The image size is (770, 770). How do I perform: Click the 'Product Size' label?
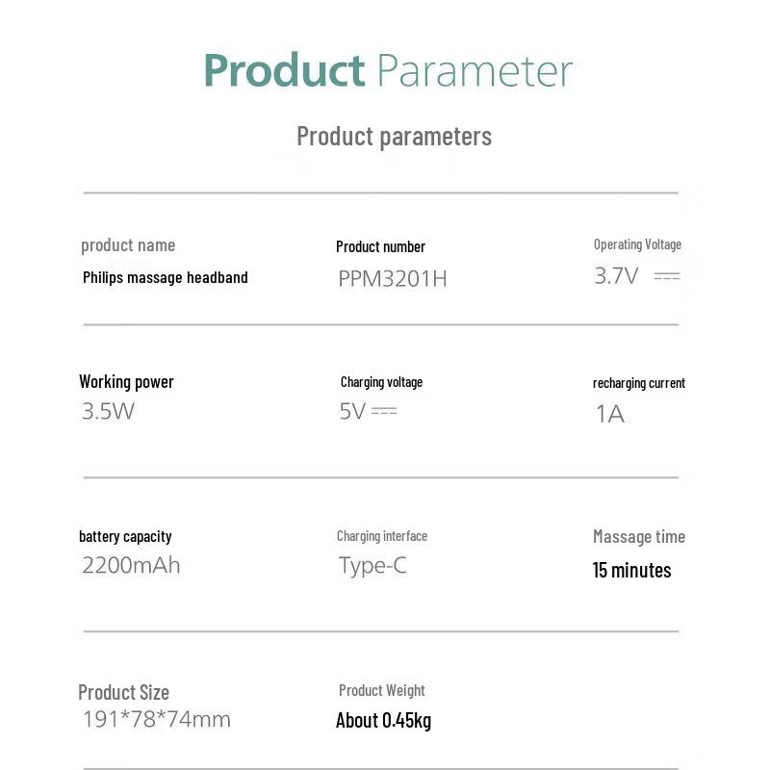click(123, 692)
